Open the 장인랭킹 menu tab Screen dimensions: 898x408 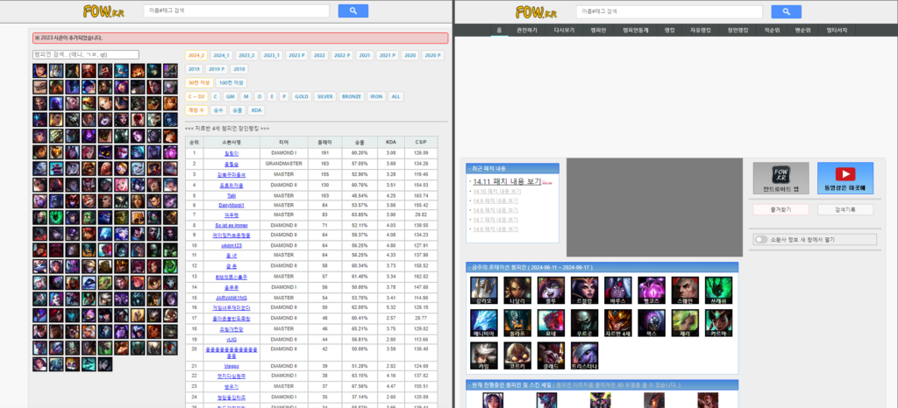pyautogui.click(x=738, y=31)
